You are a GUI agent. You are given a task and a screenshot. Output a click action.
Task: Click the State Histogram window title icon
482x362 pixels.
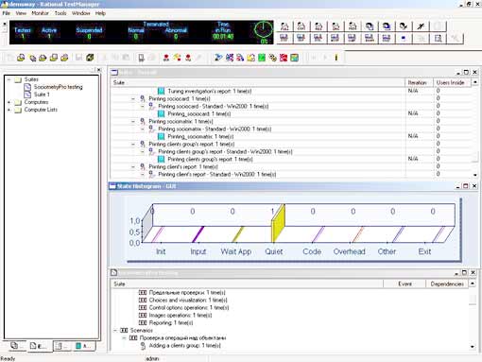coord(112,186)
